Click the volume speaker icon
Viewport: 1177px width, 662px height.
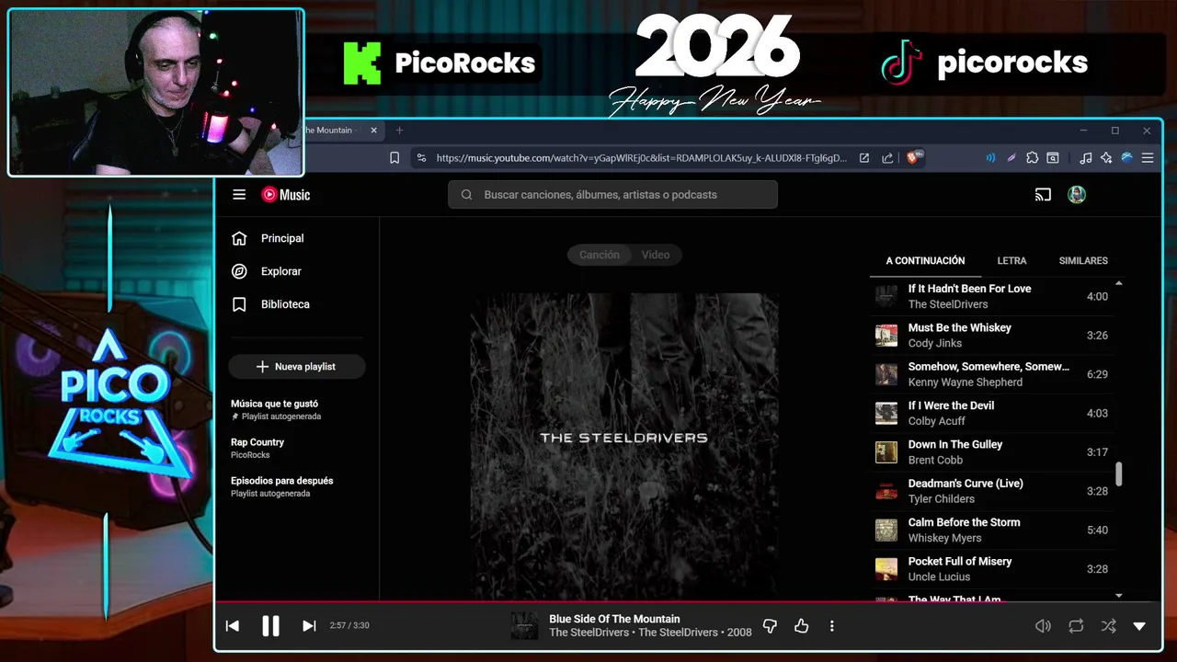(x=1043, y=626)
